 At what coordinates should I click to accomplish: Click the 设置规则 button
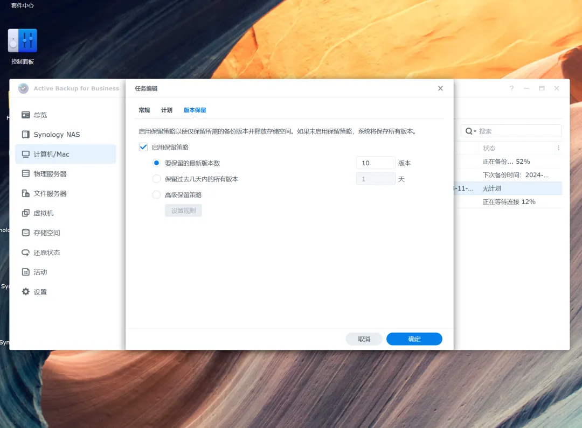coord(183,211)
